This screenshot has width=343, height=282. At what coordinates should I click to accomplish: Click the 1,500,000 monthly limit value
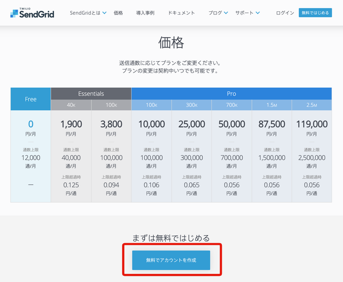point(272,158)
